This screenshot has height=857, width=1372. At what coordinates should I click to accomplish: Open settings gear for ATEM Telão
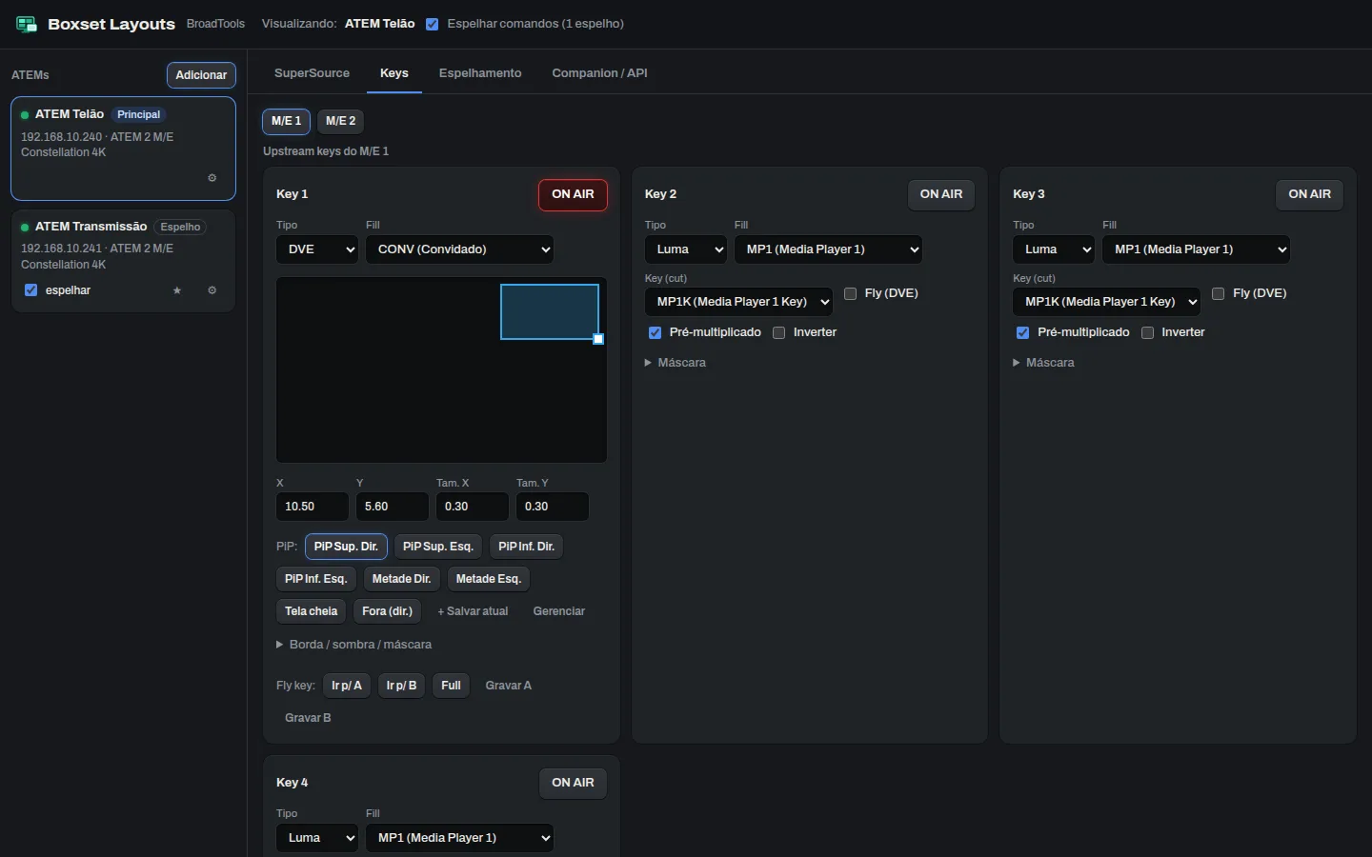(212, 178)
